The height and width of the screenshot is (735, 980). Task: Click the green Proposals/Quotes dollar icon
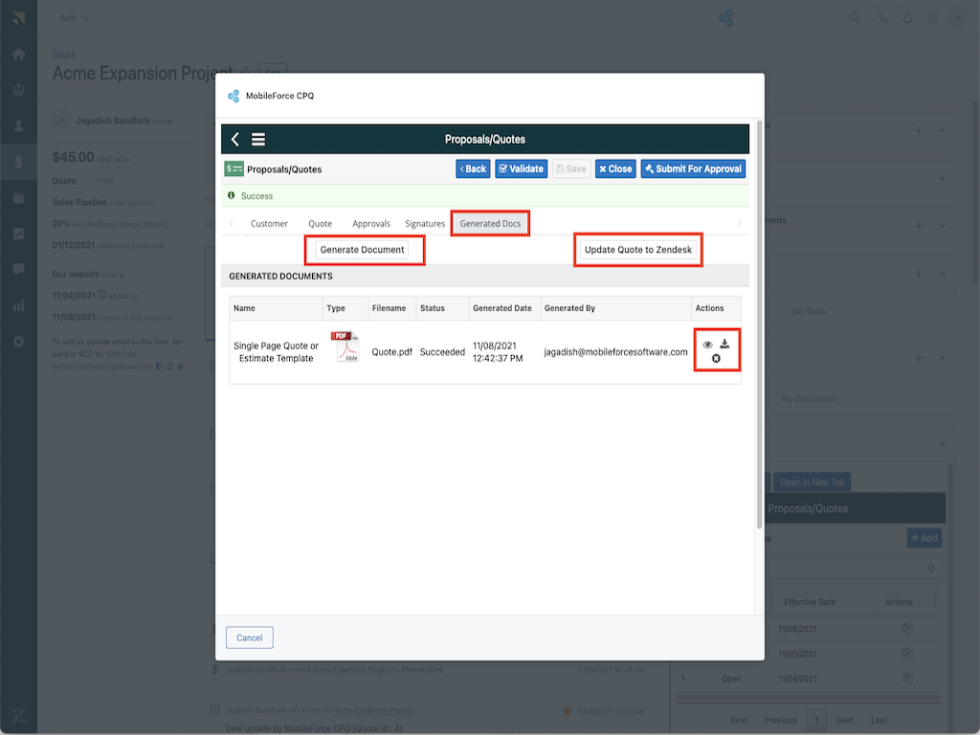click(234, 168)
